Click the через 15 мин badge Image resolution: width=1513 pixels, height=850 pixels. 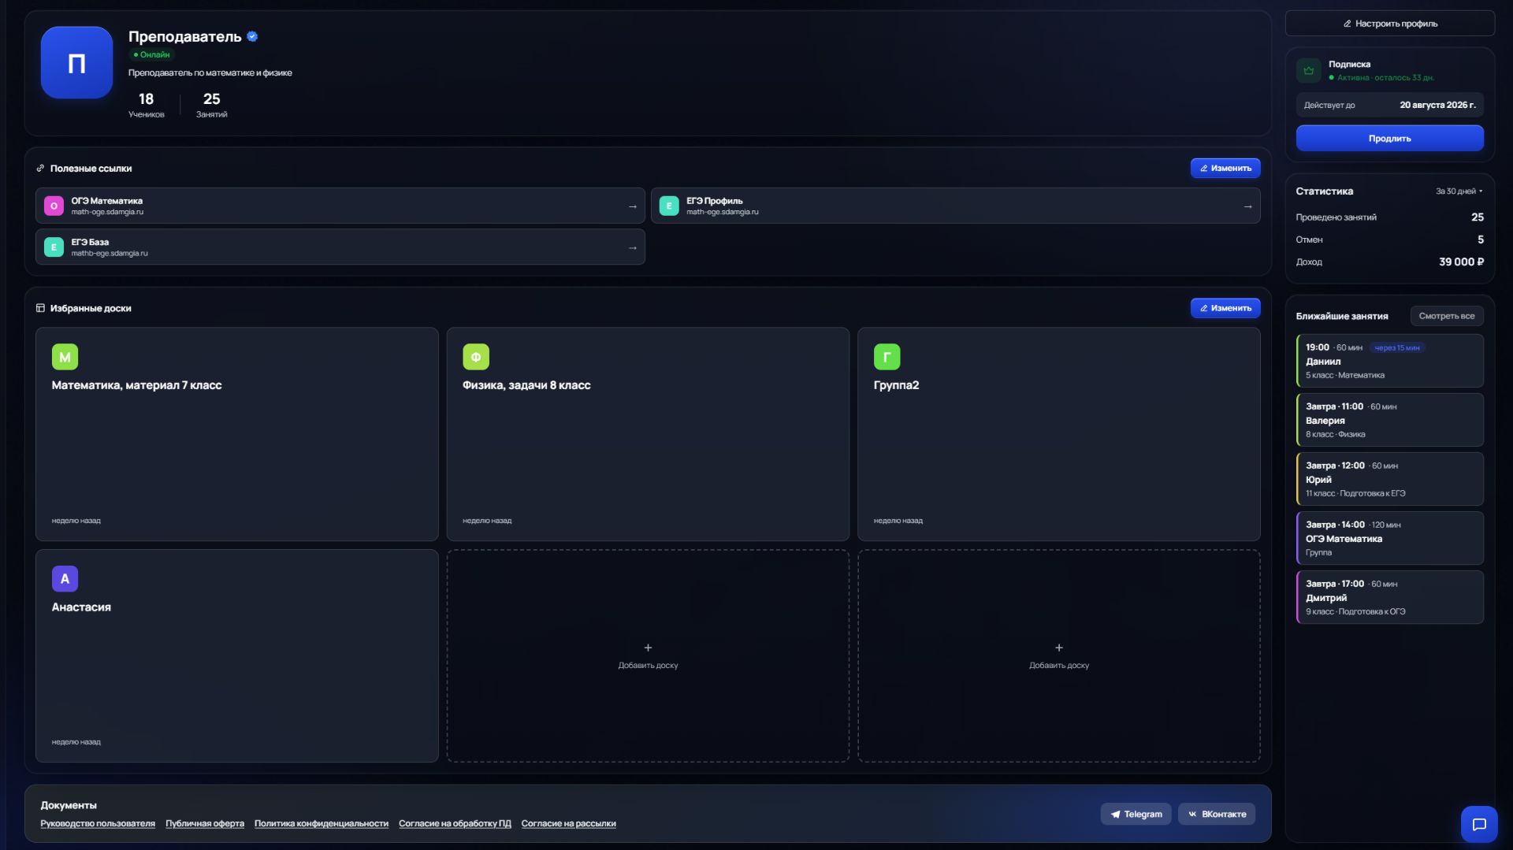(1396, 347)
